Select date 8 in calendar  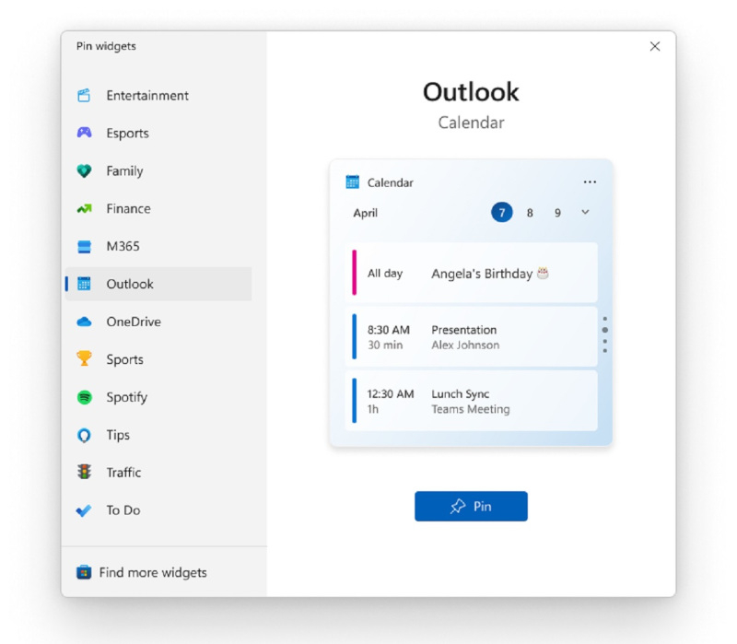530,213
